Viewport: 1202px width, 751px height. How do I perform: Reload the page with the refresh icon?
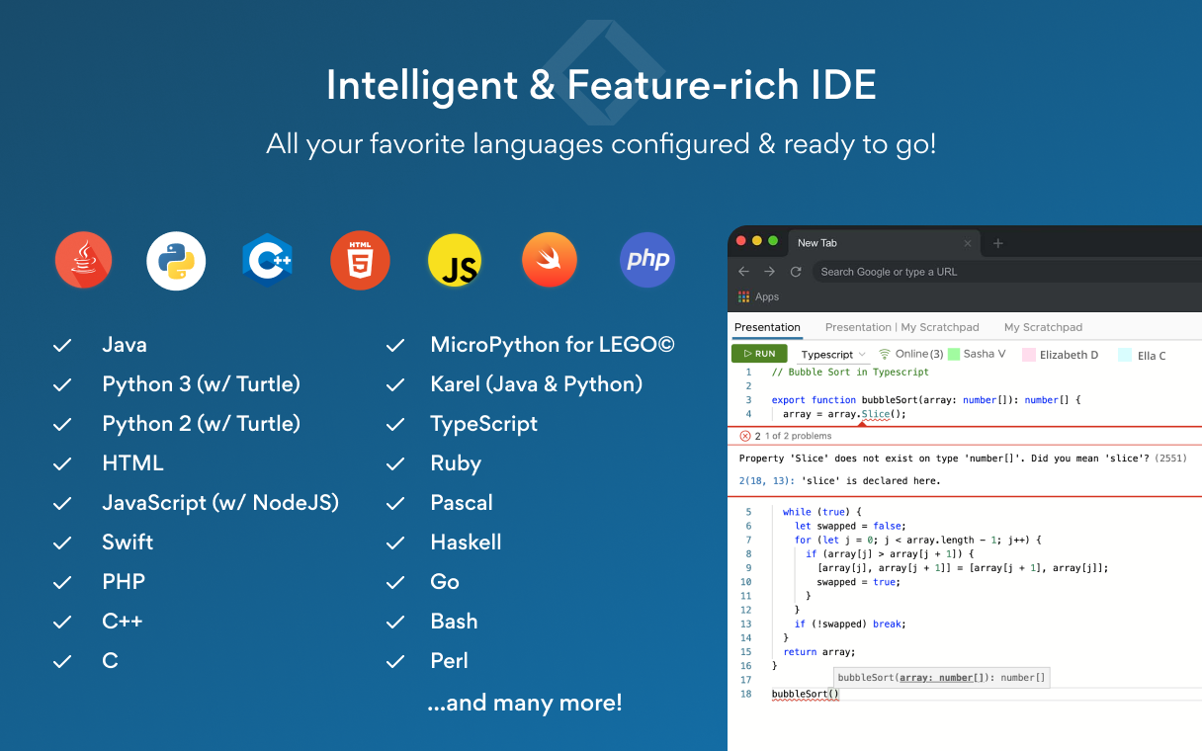(796, 272)
